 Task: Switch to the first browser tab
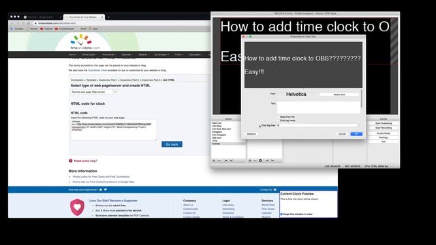tap(42, 17)
